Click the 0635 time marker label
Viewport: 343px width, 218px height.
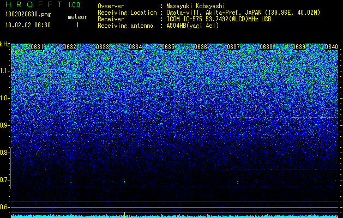tap(168, 47)
